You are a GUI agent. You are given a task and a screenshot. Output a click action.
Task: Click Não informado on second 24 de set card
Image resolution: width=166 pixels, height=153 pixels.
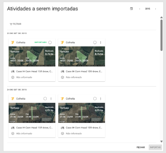click(x=74, y=134)
